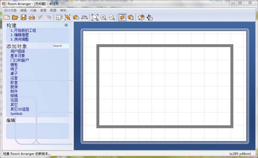Image resolution: width=258 pixels, height=158 pixels.
Task: Click 2. 编辑墙壁 link
Action: coord(20,35)
